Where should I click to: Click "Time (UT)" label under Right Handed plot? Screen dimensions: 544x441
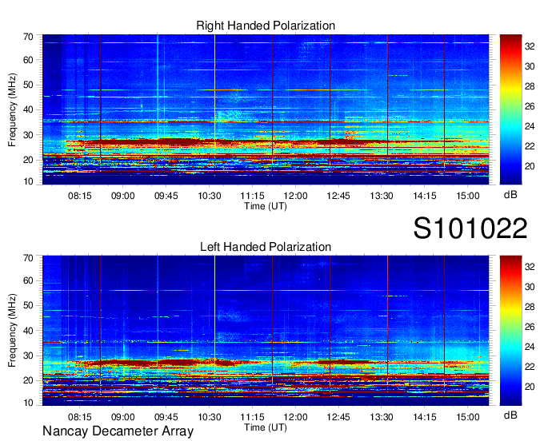tap(266, 206)
